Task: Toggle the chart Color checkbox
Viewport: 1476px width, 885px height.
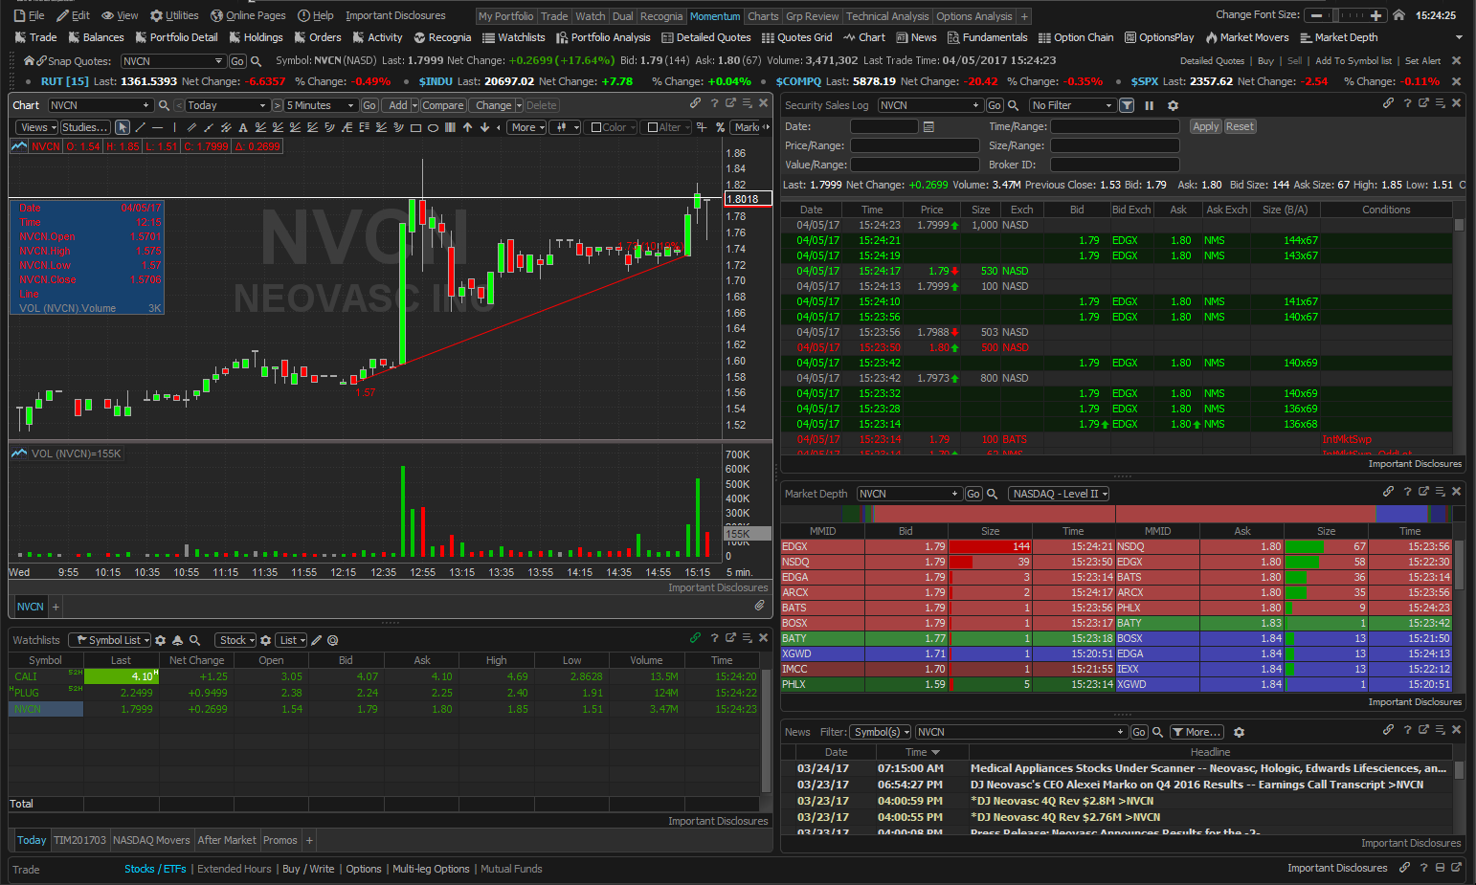Action: pos(596,127)
